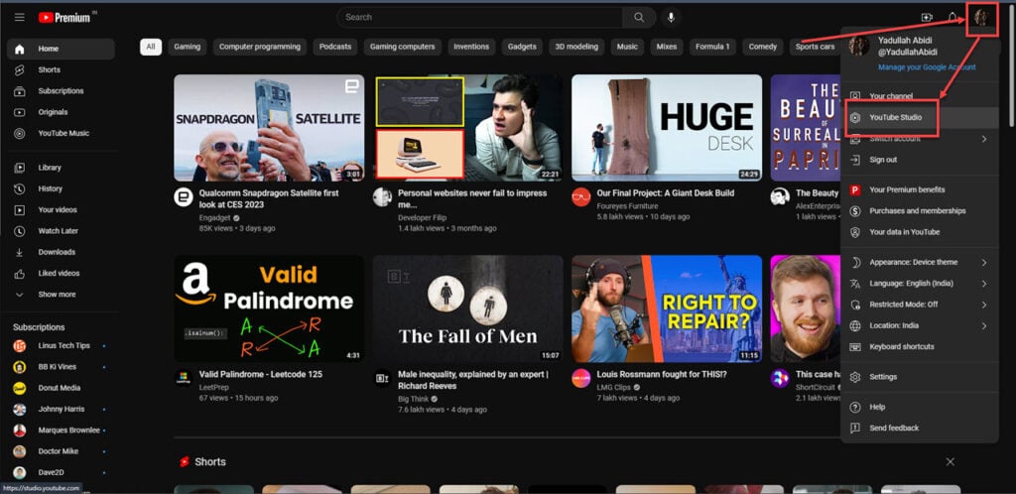The image size is (1016, 494).
Task: Expand Restricted Mode: Off submenu
Action: [920, 305]
